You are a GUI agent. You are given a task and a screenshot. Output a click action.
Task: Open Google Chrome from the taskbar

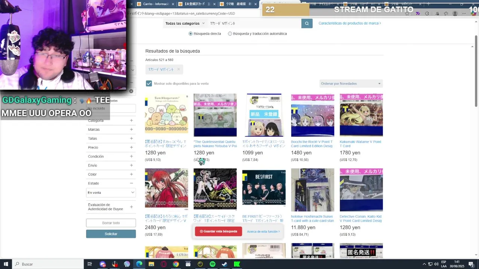pyautogui.click(x=176, y=264)
